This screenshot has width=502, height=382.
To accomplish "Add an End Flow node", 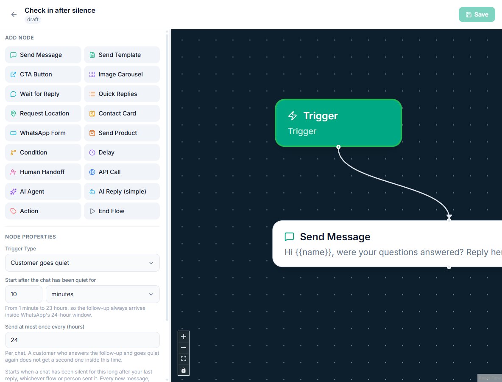I will (122, 211).
